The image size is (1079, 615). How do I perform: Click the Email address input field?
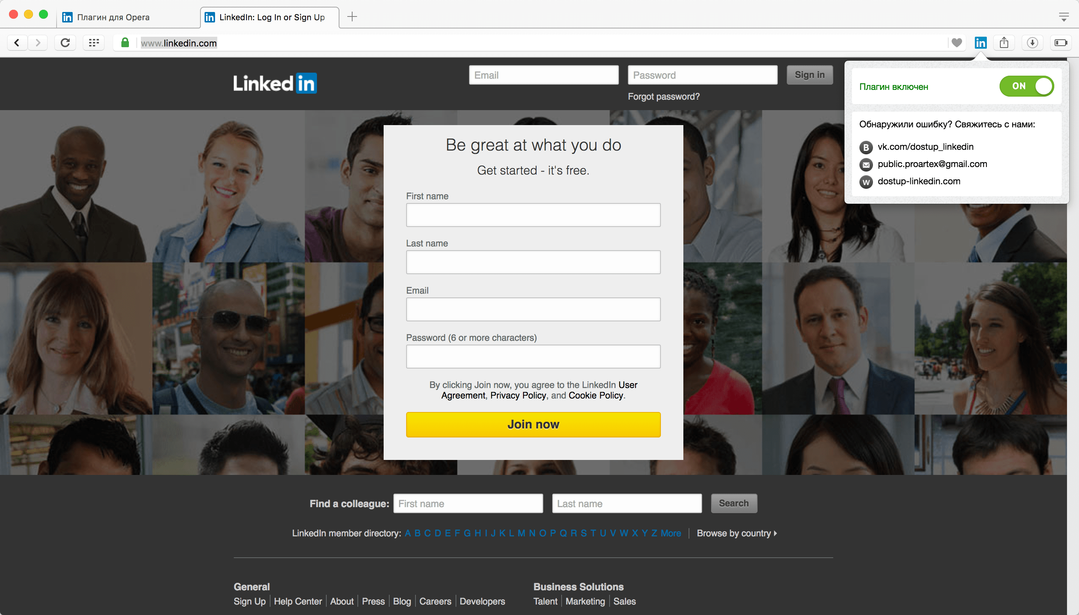pyautogui.click(x=532, y=310)
